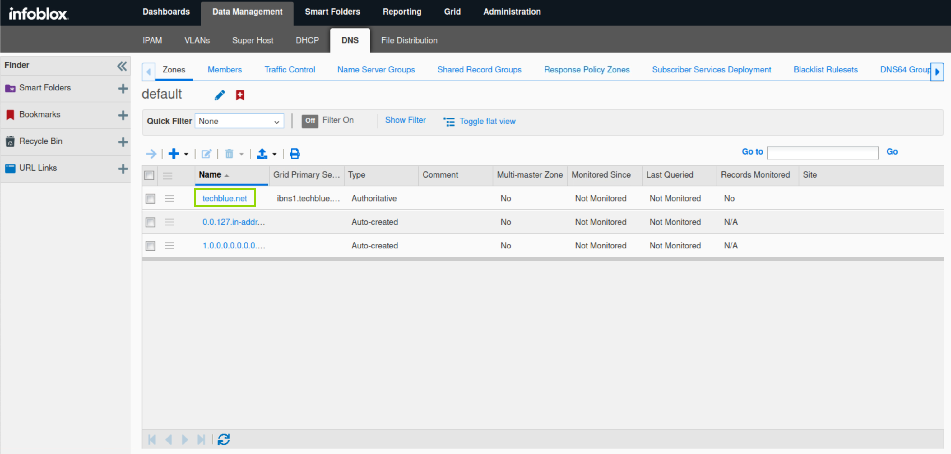Click the pencil edit icon beside default

220,95
